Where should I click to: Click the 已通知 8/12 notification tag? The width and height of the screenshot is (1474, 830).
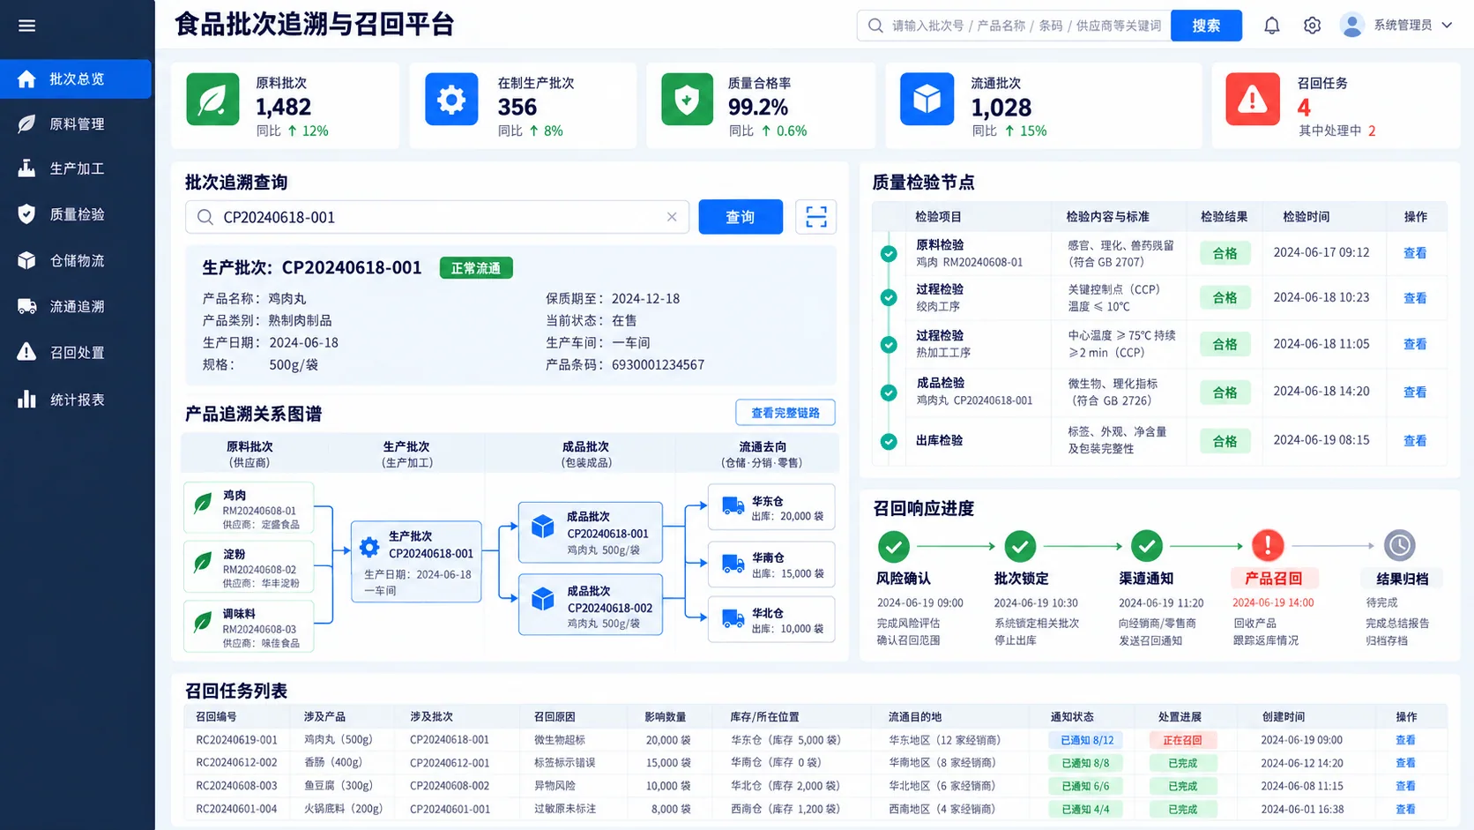click(1087, 740)
